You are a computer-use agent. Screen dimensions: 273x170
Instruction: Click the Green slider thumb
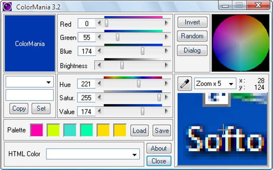[x=118, y=37]
